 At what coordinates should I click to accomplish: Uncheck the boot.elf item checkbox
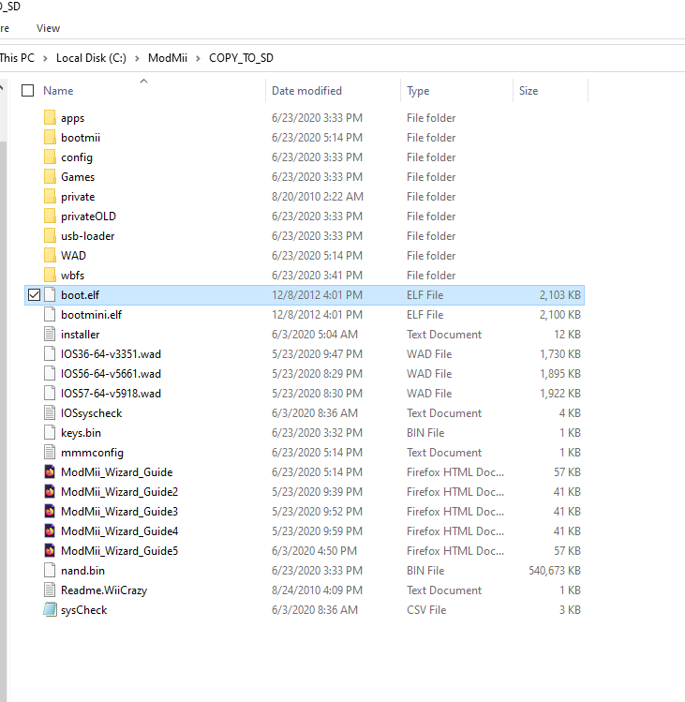(x=34, y=295)
